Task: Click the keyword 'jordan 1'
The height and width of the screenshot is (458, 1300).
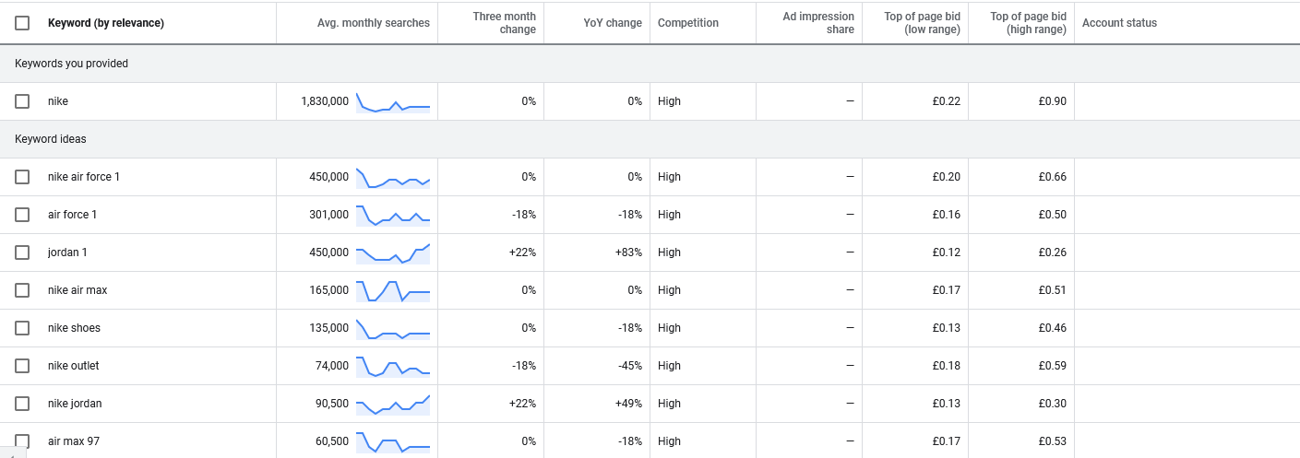Action: (x=67, y=252)
